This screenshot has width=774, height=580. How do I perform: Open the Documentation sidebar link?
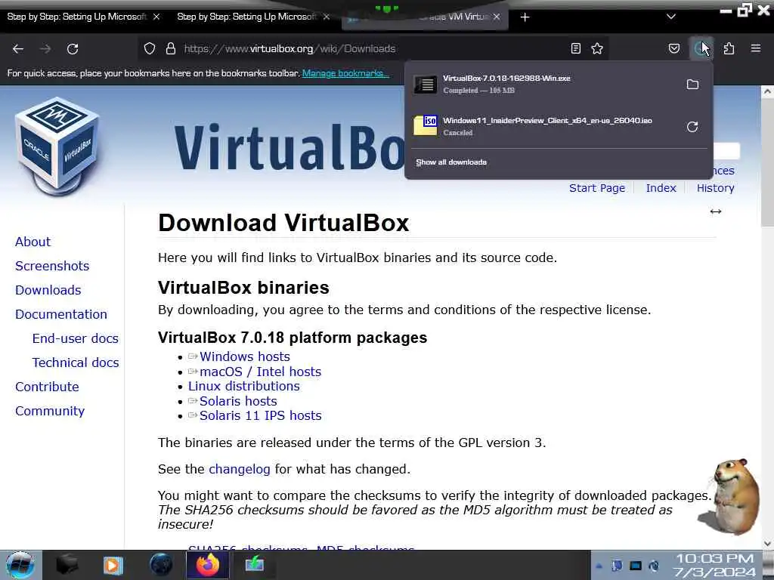(x=61, y=314)
